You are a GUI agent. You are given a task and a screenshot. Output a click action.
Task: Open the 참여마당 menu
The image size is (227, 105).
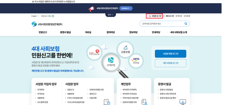[111, 32]
